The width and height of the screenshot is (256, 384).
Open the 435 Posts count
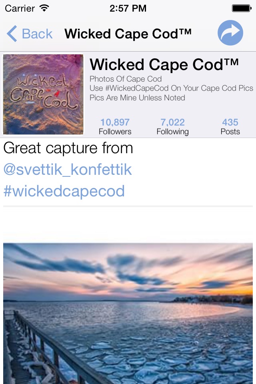230,126
